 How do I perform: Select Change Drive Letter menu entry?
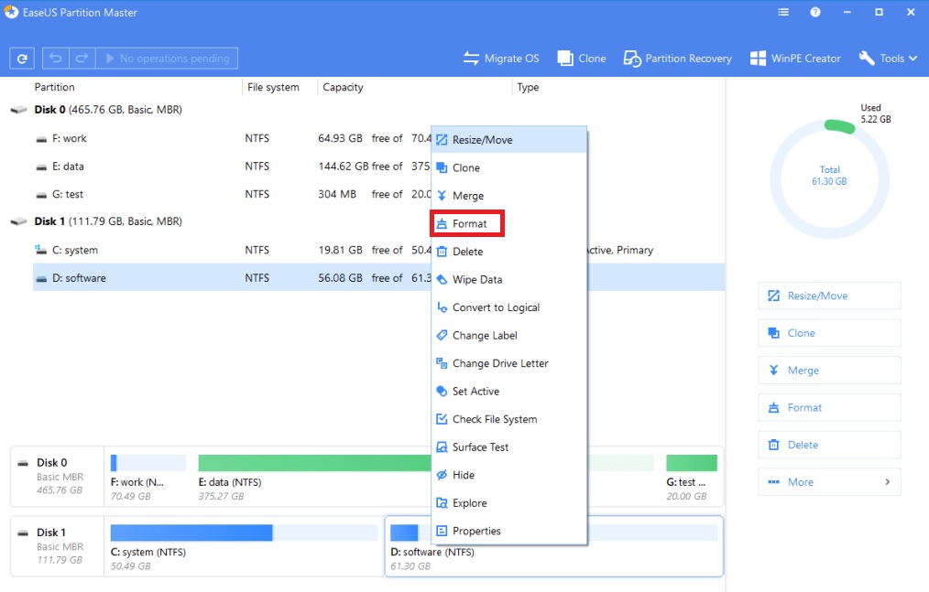click(499, 363)
